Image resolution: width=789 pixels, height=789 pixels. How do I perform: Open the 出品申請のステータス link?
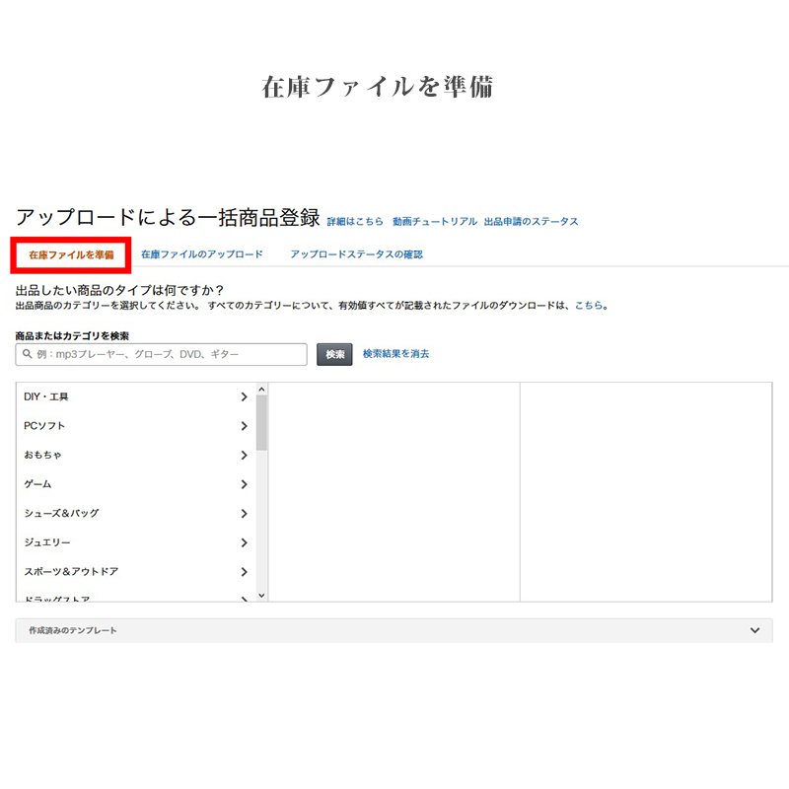point(531,222)
